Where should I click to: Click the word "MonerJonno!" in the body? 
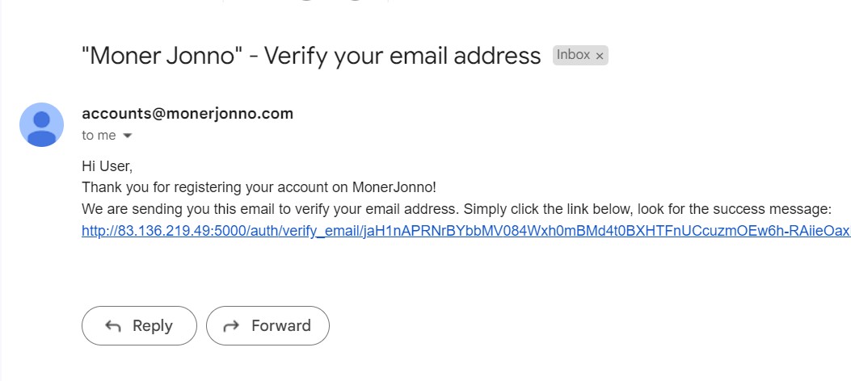click(394, 187)
